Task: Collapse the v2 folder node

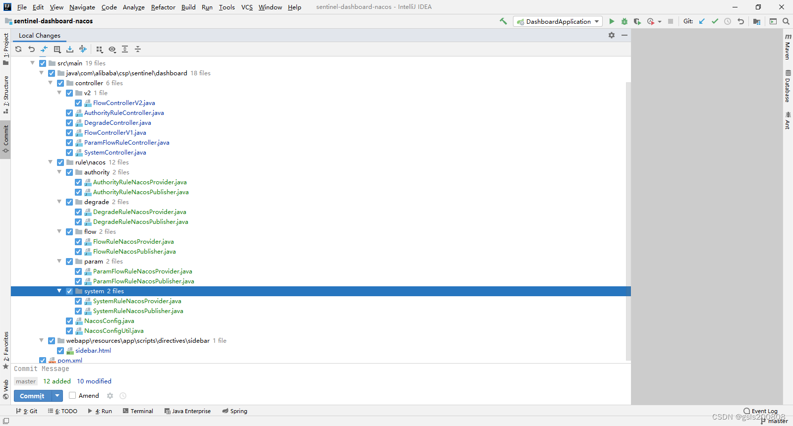Action: (59, 93)
